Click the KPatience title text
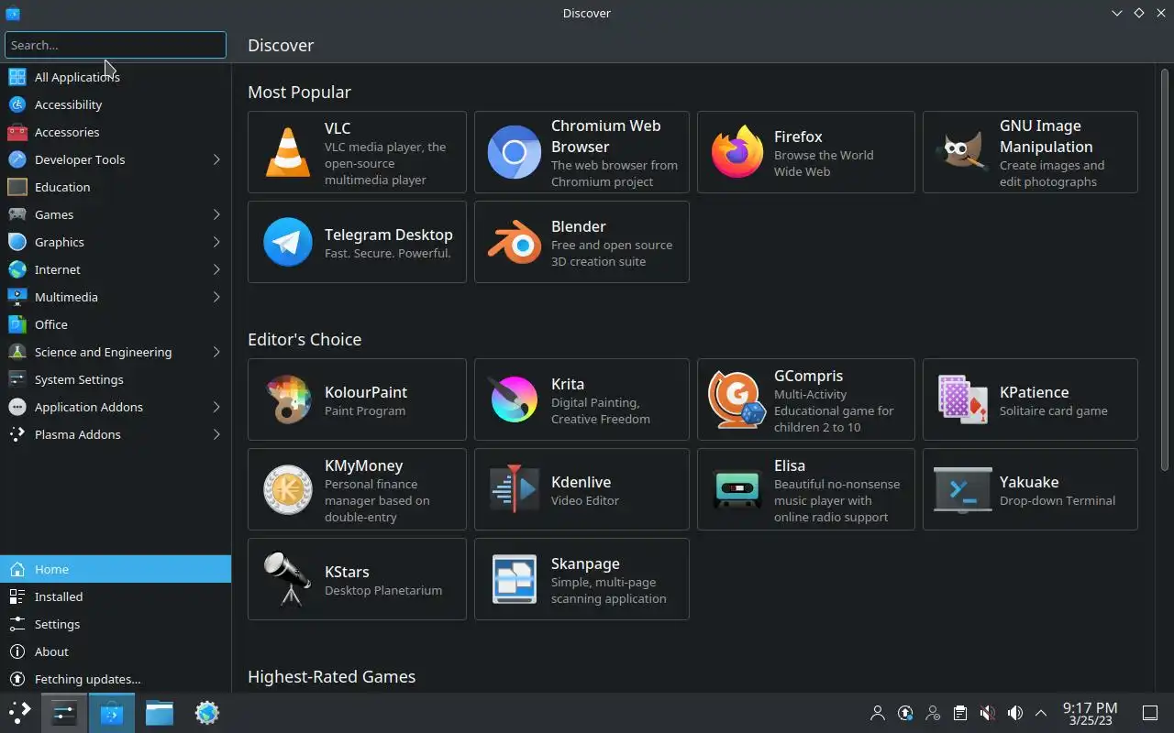 [1034, 392]
